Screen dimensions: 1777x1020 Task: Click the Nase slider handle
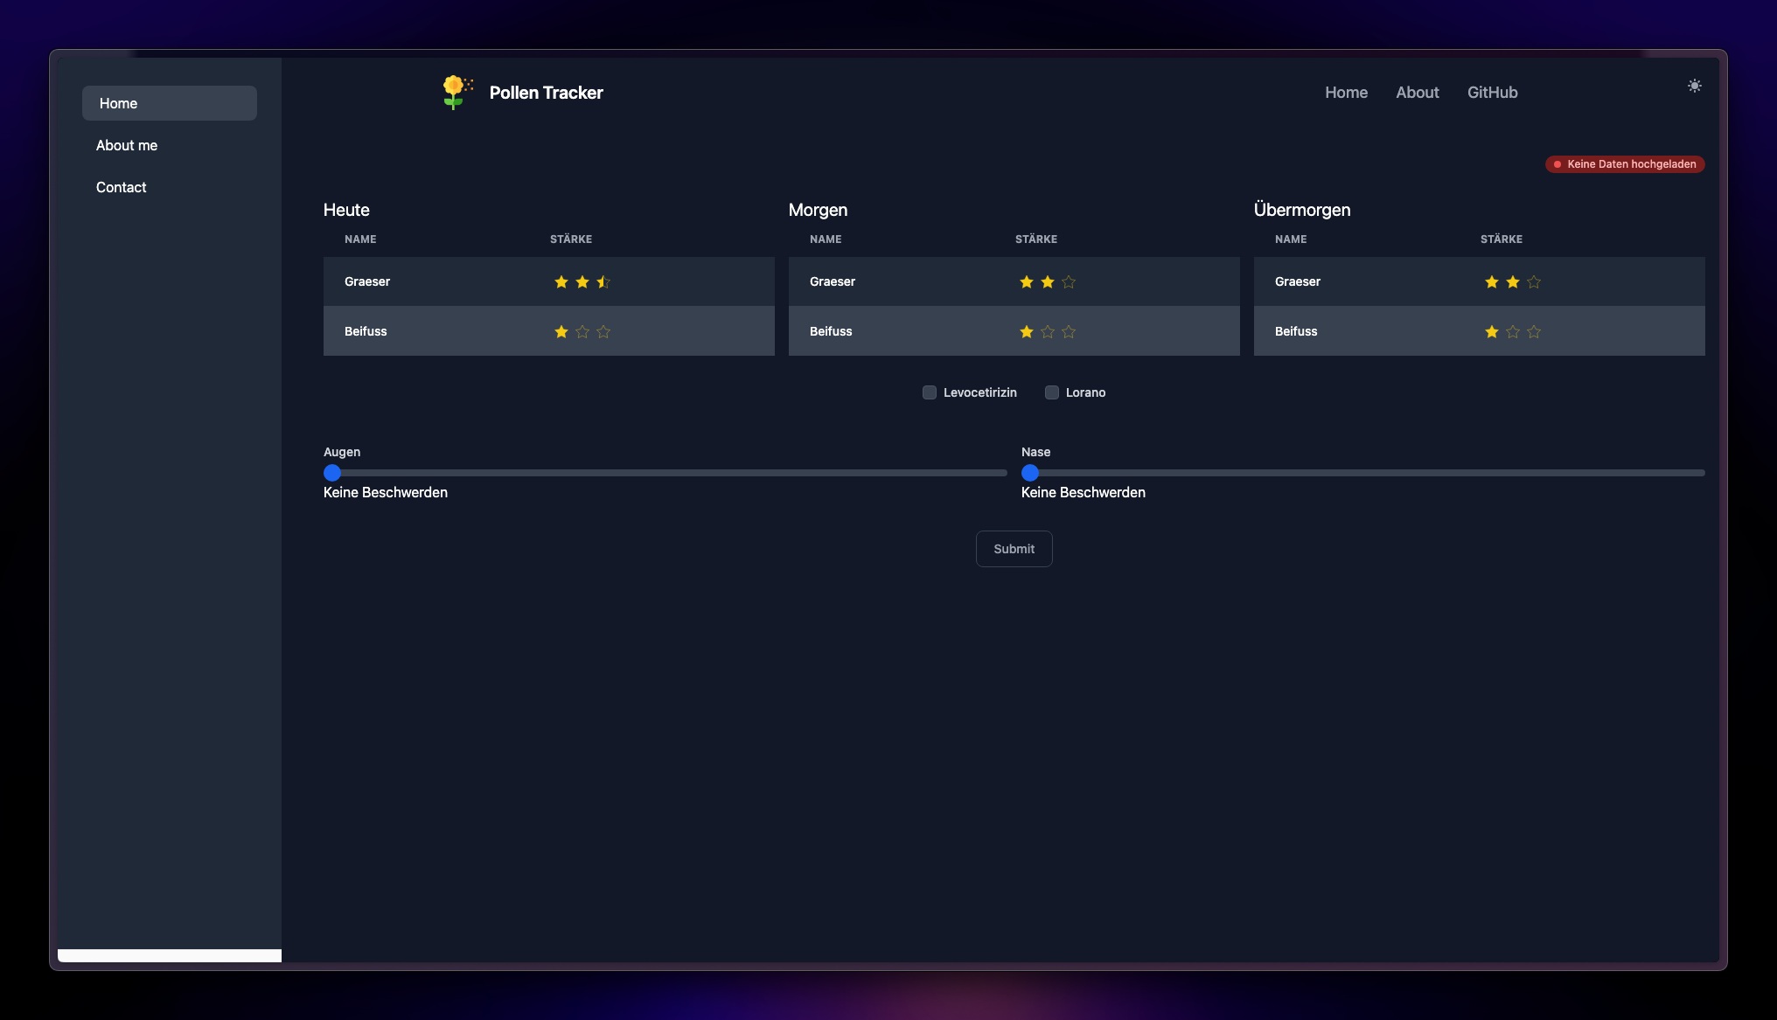(1030, 473)
